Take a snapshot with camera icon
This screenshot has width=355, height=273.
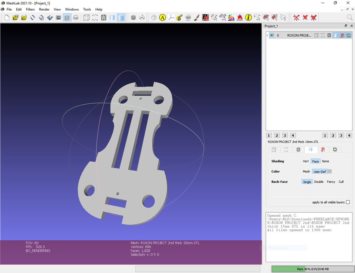tap(58, 17)
